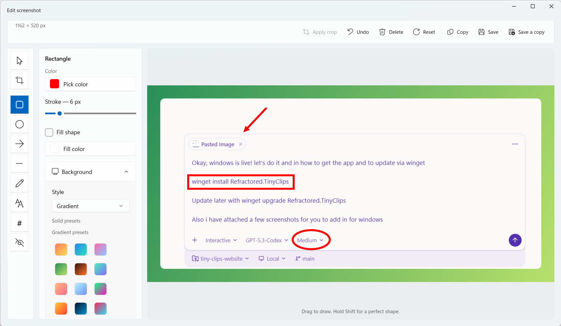561x326 pixels.
Task: Copy the screenshot to clipboard
Action: point(458,32)
